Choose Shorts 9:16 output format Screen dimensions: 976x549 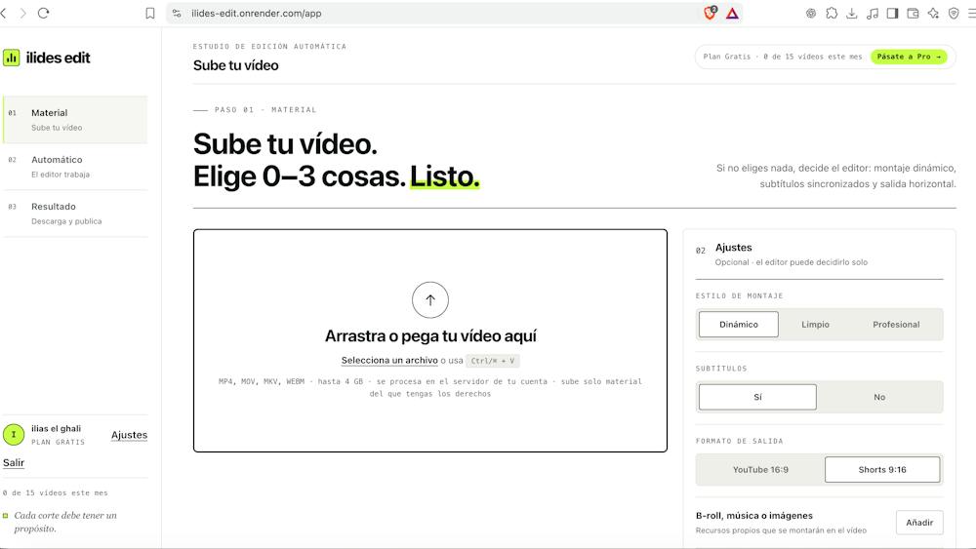click(x=882, y=469)
